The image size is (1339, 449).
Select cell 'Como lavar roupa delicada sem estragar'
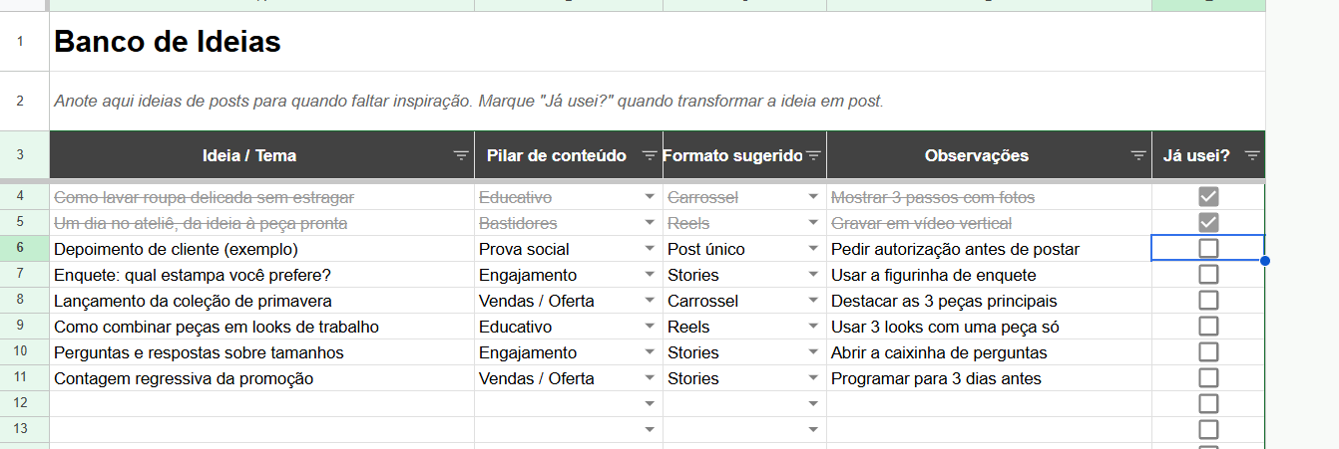click(x=261, y=197)
